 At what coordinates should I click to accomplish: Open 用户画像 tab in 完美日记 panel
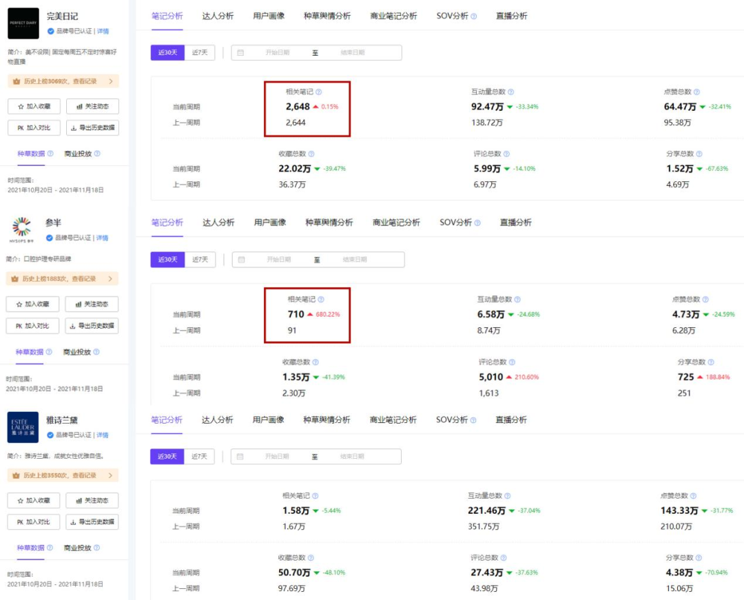coord(269,16)
